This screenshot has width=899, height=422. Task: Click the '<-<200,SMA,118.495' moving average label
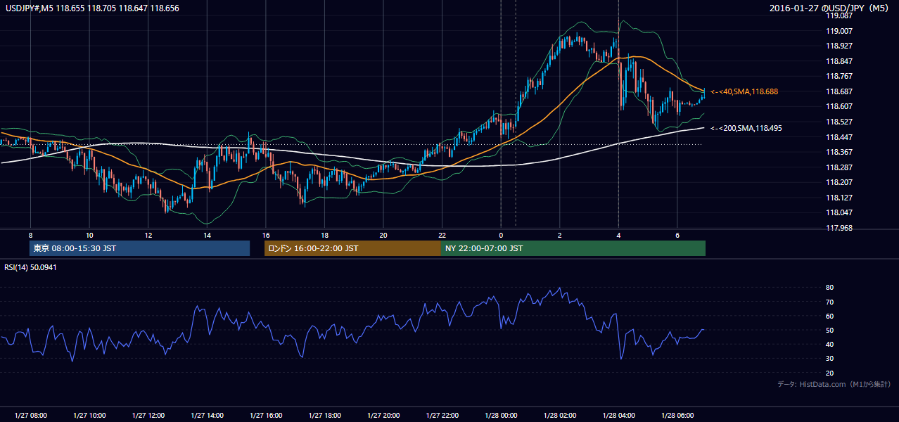[746, 128]
